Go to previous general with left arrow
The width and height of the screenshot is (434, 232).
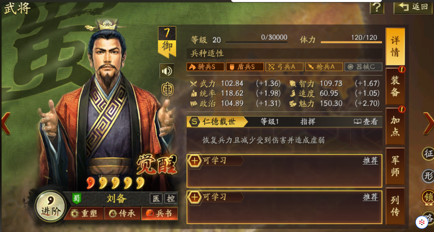pyautogui.click(x=6, y=123)
